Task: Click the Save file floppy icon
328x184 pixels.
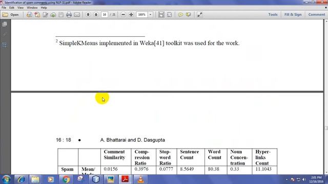Action: pyautogui.click(x=61, y=15)
